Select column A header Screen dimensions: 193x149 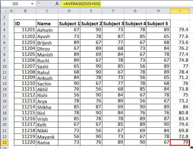pos(11,11)
